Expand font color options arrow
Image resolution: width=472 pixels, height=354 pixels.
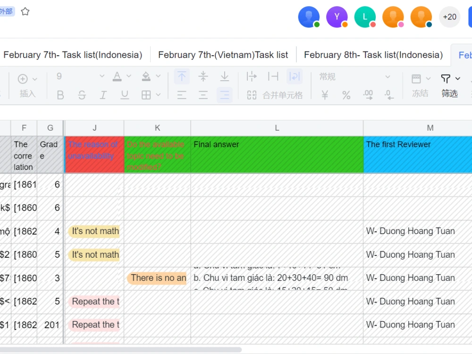(x=129, y=76)
